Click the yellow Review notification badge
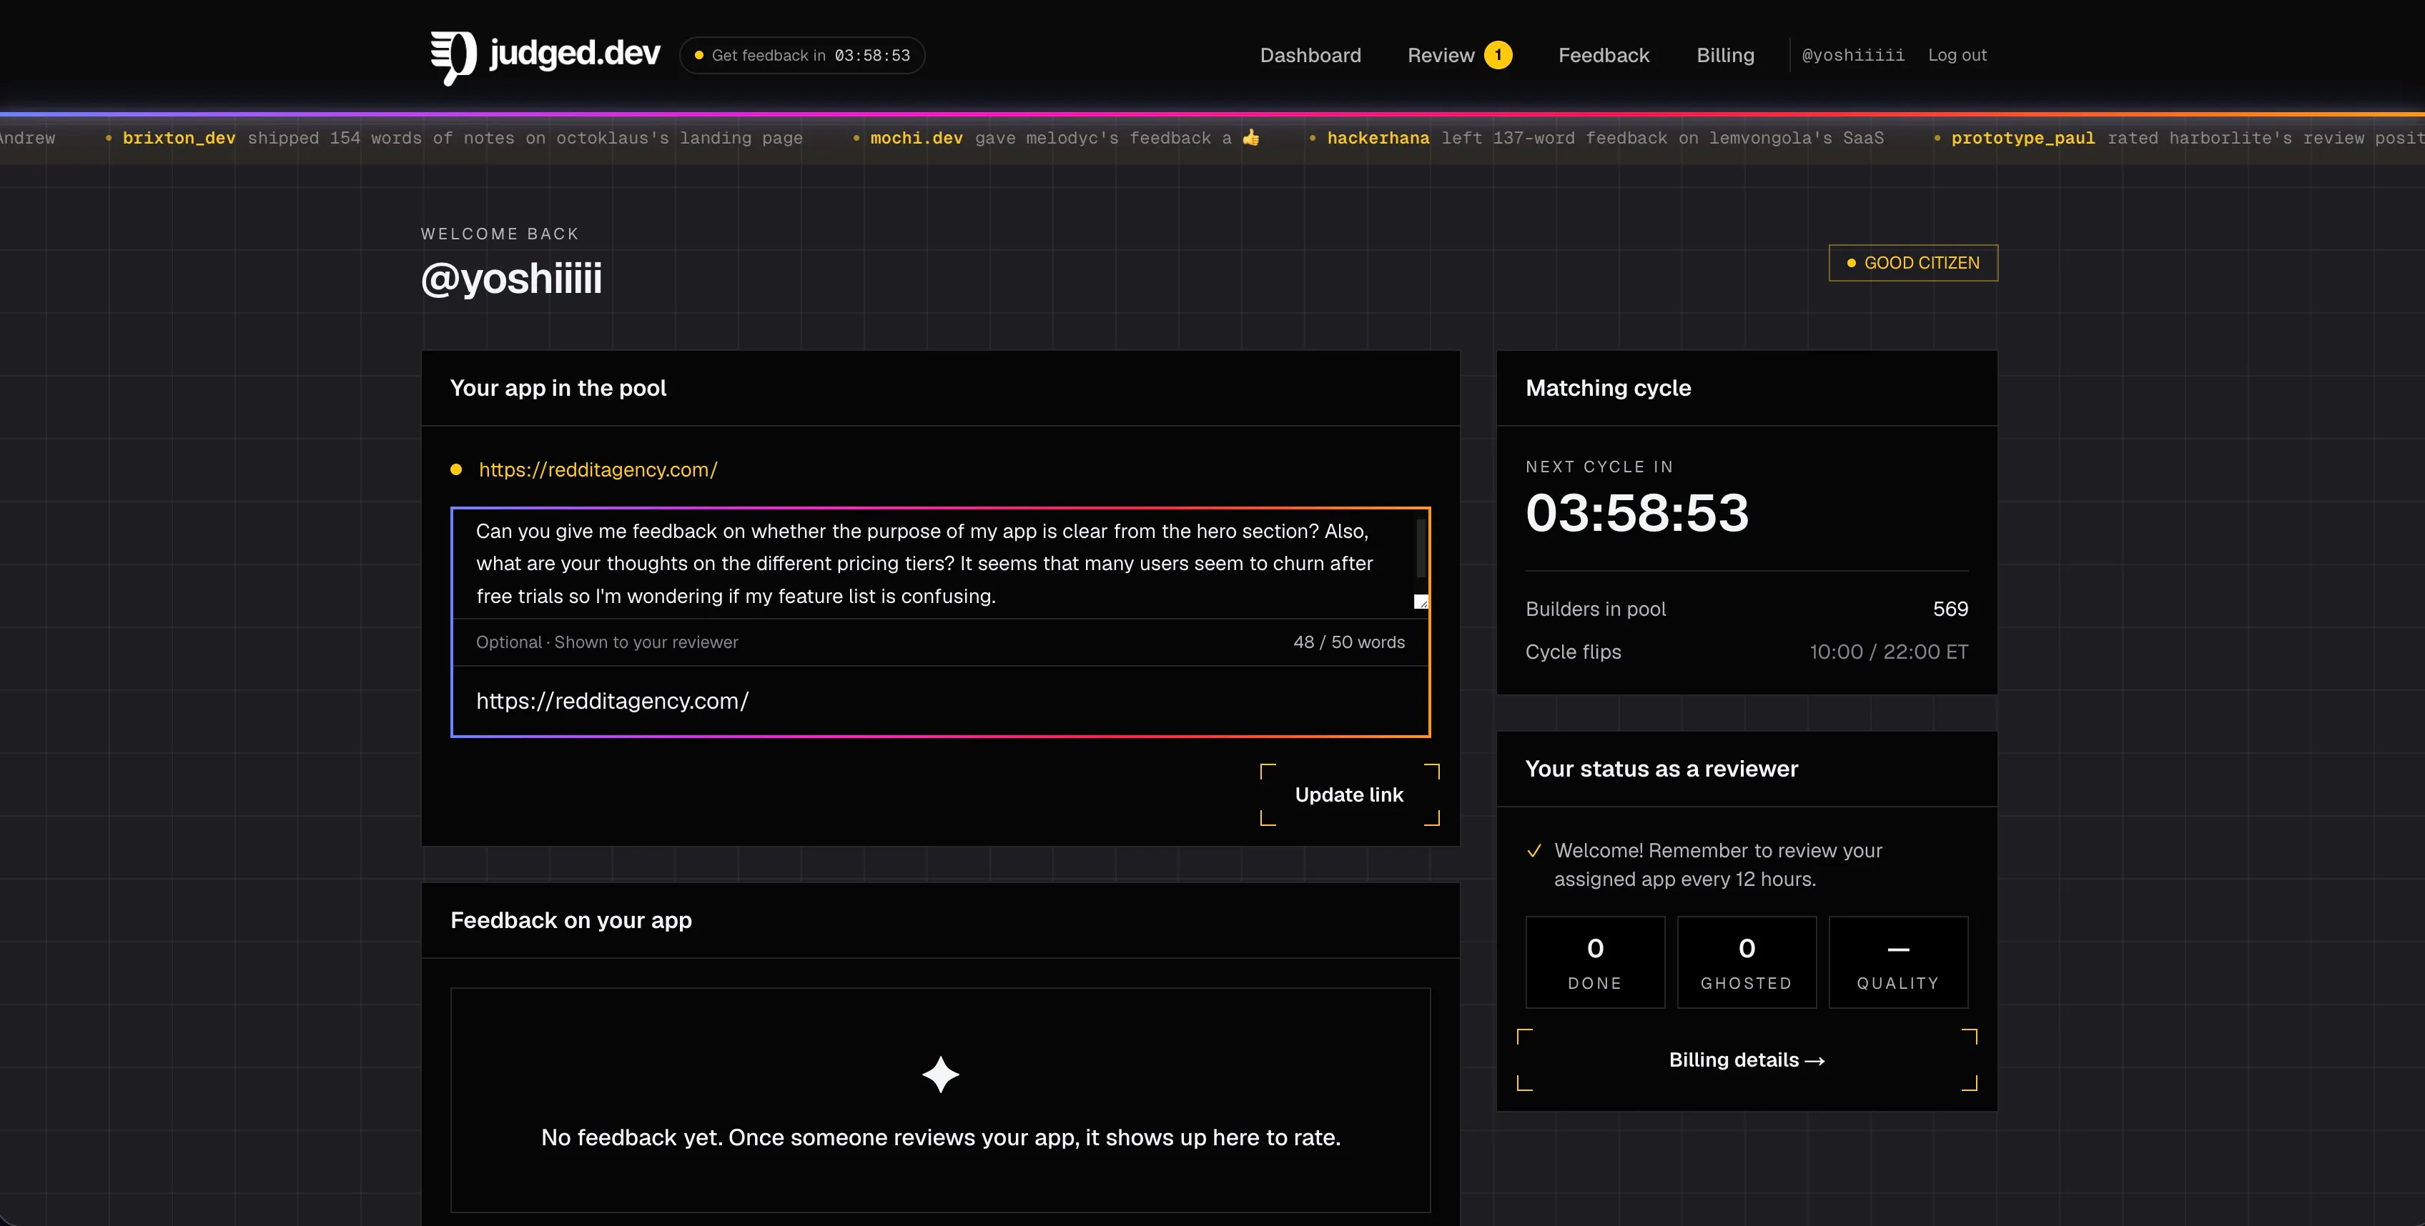Screen dimensions: 2425x1226 click(1498, 56)
